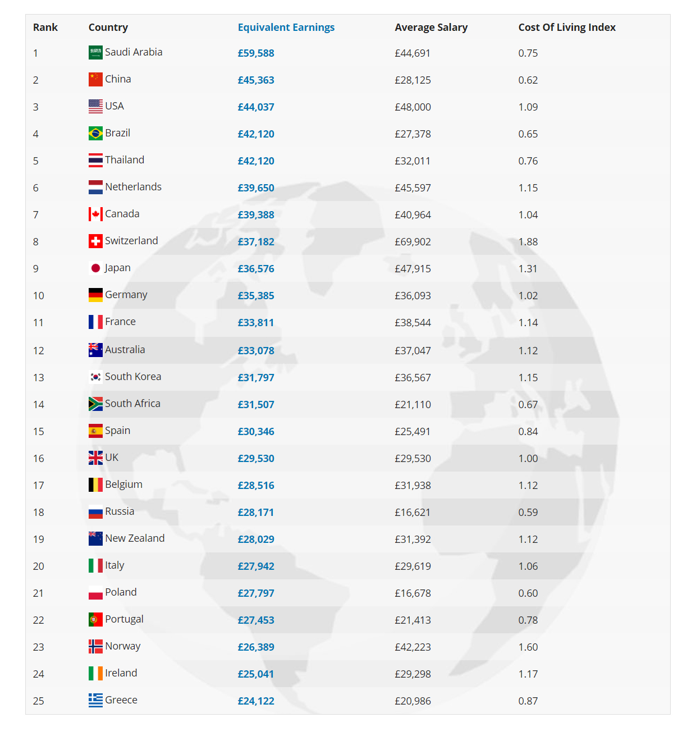This screenshot has width=678, height=736.
Task: Click the Portugal flag icon
Action: 95,620
